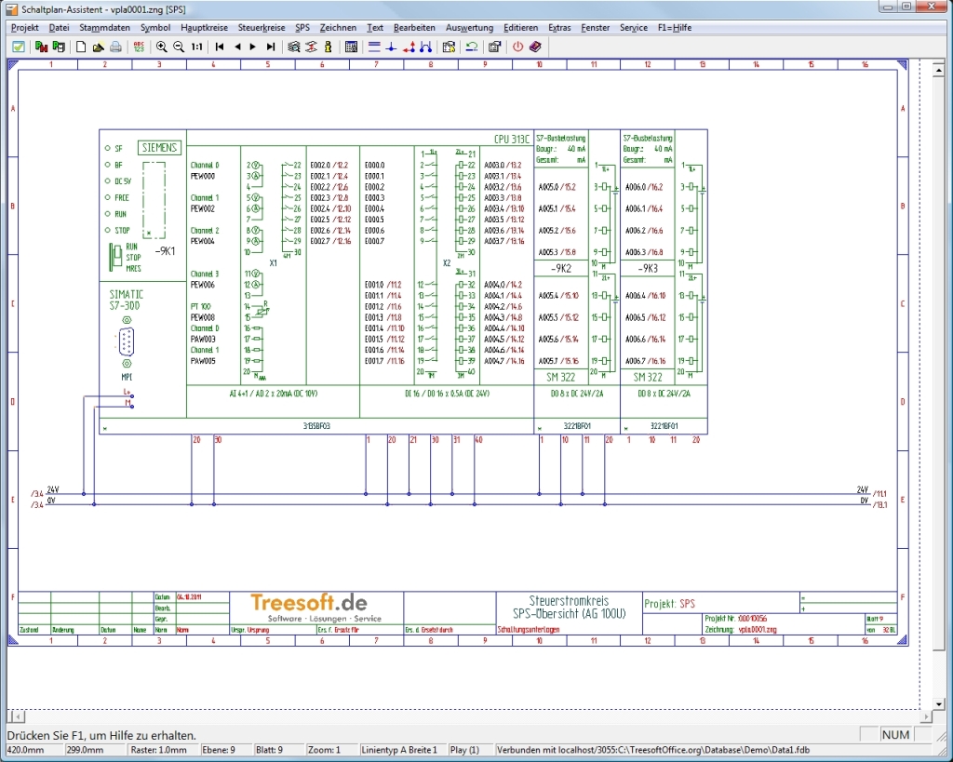Jump to last sheet with skip-forward arrow

271,46
